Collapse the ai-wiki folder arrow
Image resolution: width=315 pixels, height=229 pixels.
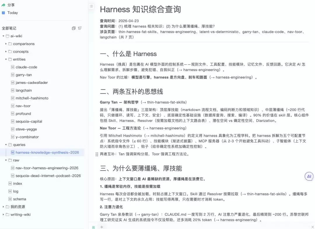coord(3,36)
